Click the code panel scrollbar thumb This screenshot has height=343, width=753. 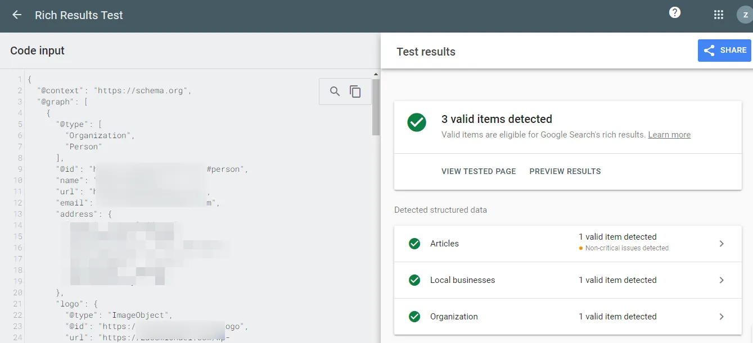[376, 107]
